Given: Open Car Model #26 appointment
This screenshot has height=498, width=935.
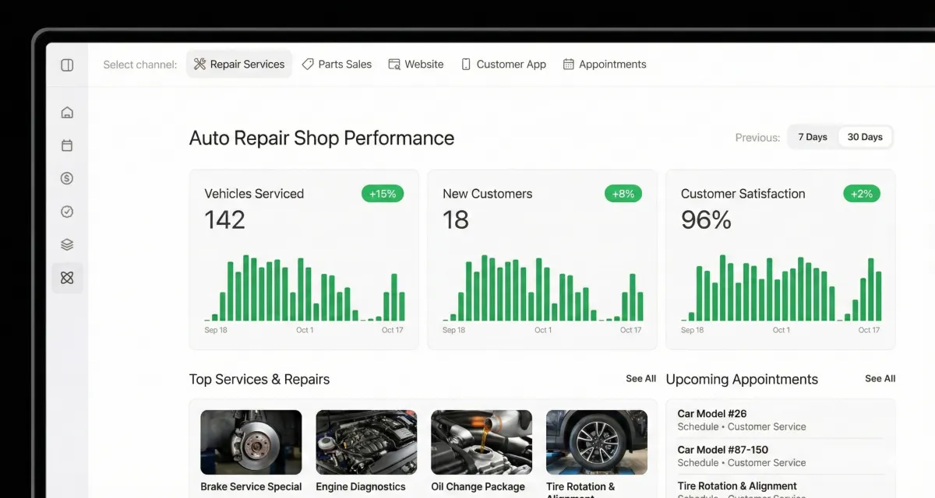Looking at the screenshot, I should (780, 420).
